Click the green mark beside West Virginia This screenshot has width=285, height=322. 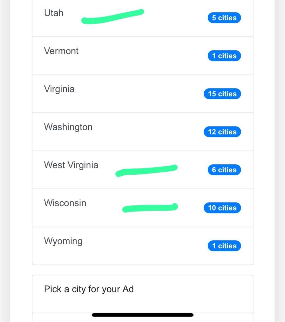[146, 171]
